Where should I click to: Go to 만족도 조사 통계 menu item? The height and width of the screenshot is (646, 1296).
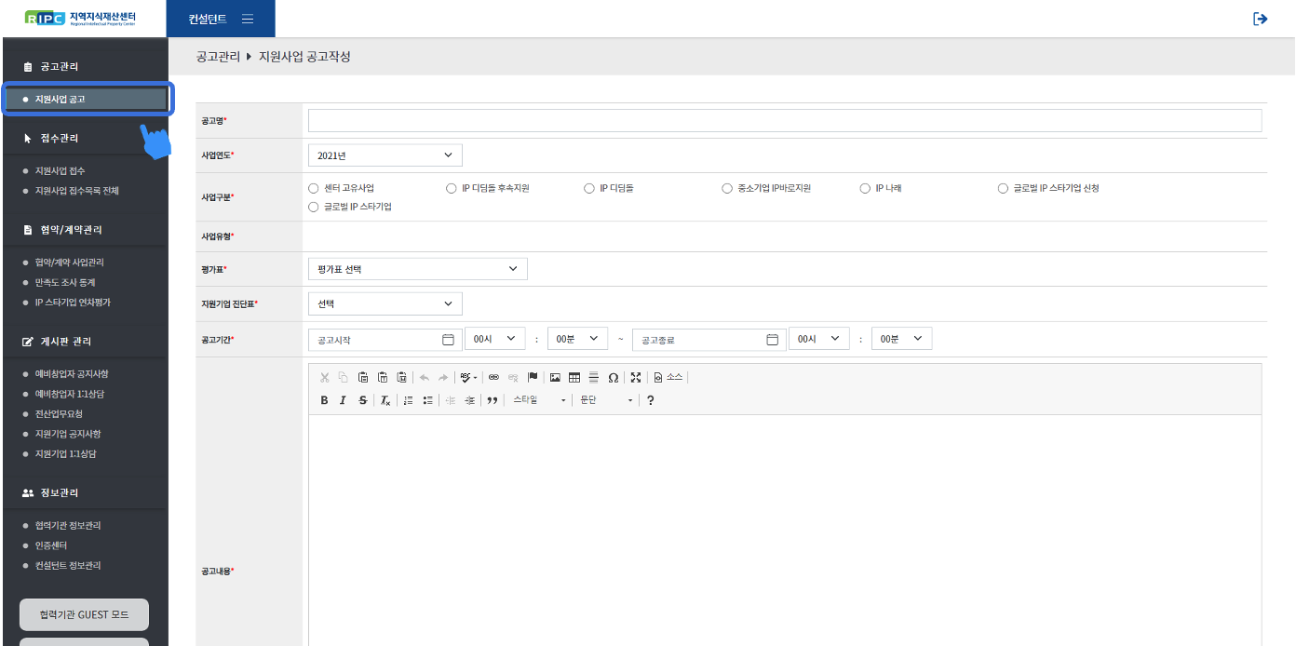65,282
